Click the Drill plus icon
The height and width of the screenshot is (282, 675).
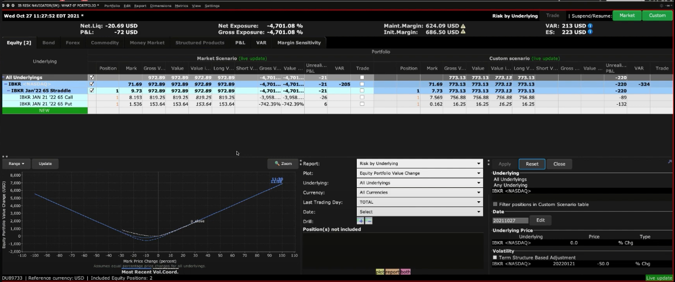pyautogui.click(x=360, y=221)
